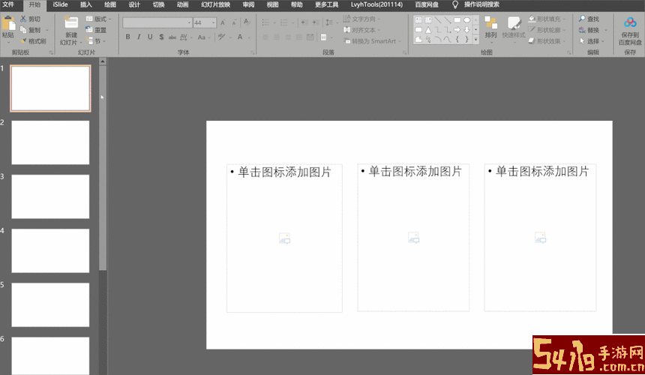Open Text Direction (文字方向) dropdown
The height and width of the screenshot is (375, 645).
point(362,19)
